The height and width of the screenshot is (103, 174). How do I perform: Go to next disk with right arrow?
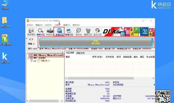point(33,39)
